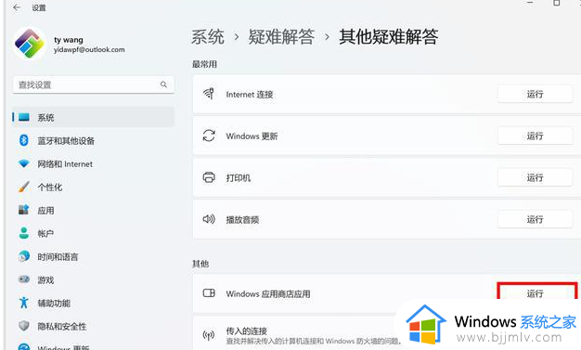Image resolution: width=581 pixels, height=350 pixels.
Task: Click the Windows 应用商店应用 label
Action: [268, 294]
